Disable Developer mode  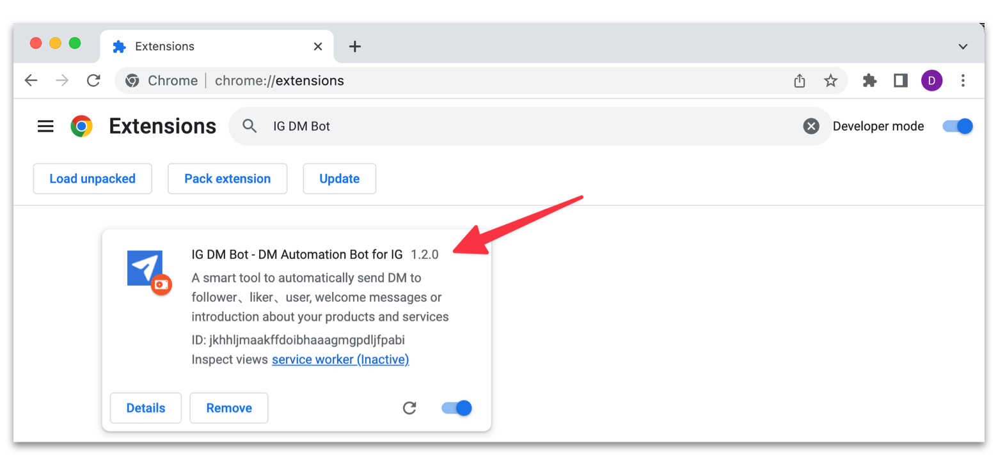click(957, 127)
